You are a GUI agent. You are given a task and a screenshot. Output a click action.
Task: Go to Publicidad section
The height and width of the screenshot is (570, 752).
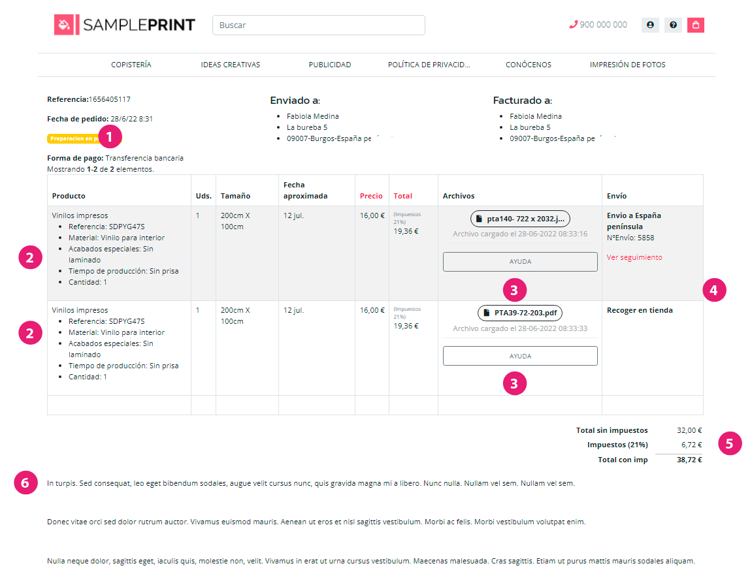point(330,65)
